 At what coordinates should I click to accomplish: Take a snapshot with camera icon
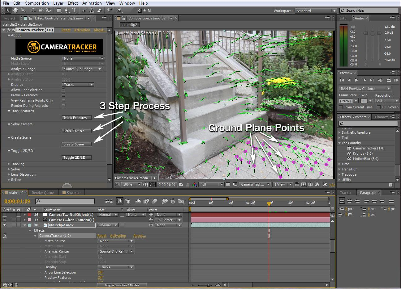tap(181, 184)
